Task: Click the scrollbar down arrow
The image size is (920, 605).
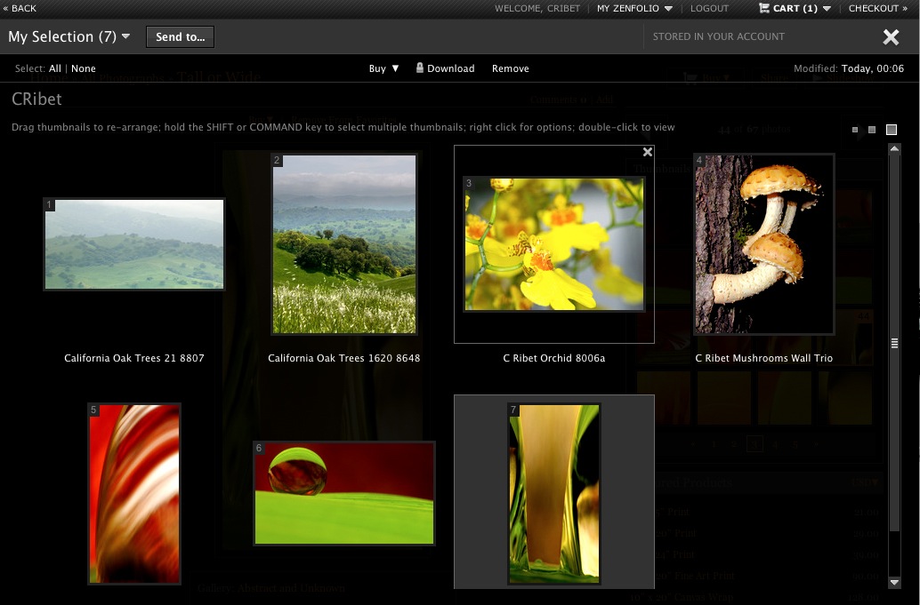Action: click(894, 584)
